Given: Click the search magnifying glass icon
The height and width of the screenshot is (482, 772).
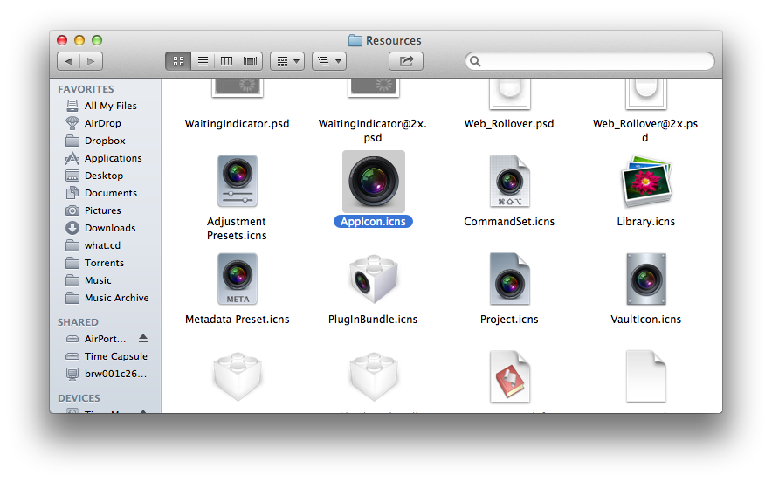Looking at the screenshot, I should click(475, 61).
